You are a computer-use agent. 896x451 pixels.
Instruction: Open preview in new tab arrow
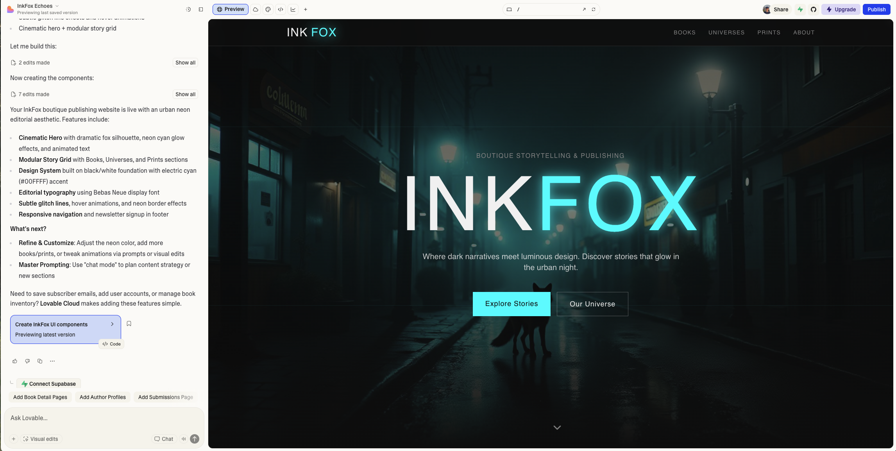(x=584, y=9)
